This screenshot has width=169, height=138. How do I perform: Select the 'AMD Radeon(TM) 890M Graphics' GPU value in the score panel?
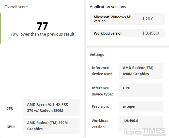coord(51,126)
